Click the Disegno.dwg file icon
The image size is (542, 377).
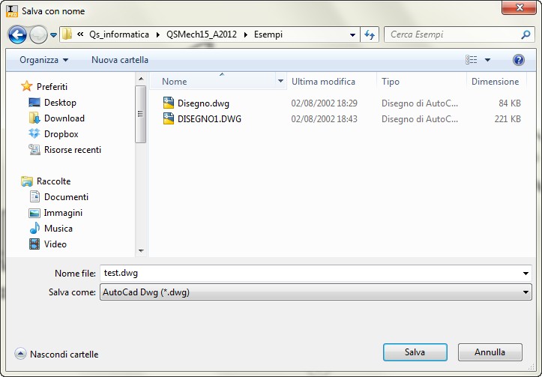[169, 103]
